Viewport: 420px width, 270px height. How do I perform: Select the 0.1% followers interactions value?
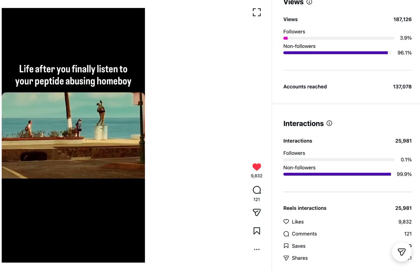click(x=406, y=159)
